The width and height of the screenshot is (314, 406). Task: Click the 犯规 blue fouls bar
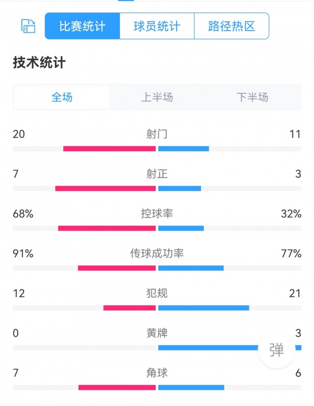point(203,308)
